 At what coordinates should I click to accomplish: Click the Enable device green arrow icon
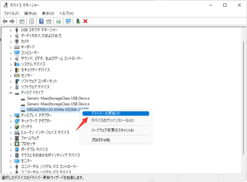[x=78, y=21]
